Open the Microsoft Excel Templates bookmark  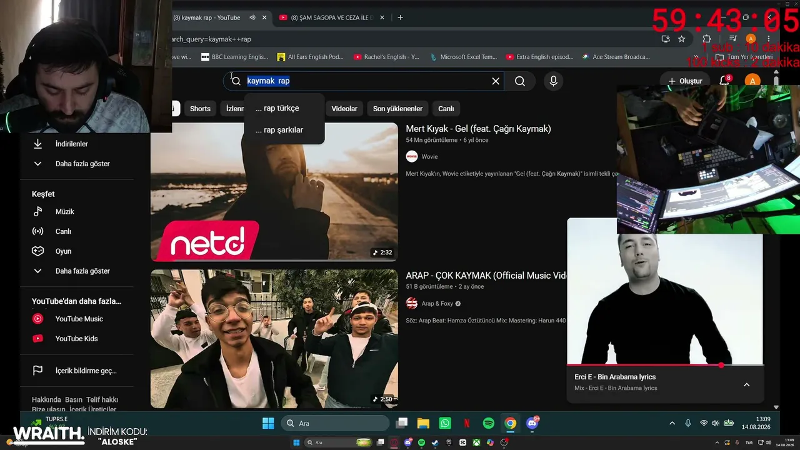(x=463, y=57)
